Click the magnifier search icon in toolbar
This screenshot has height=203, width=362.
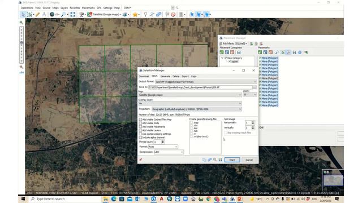[x=63, y=15]
